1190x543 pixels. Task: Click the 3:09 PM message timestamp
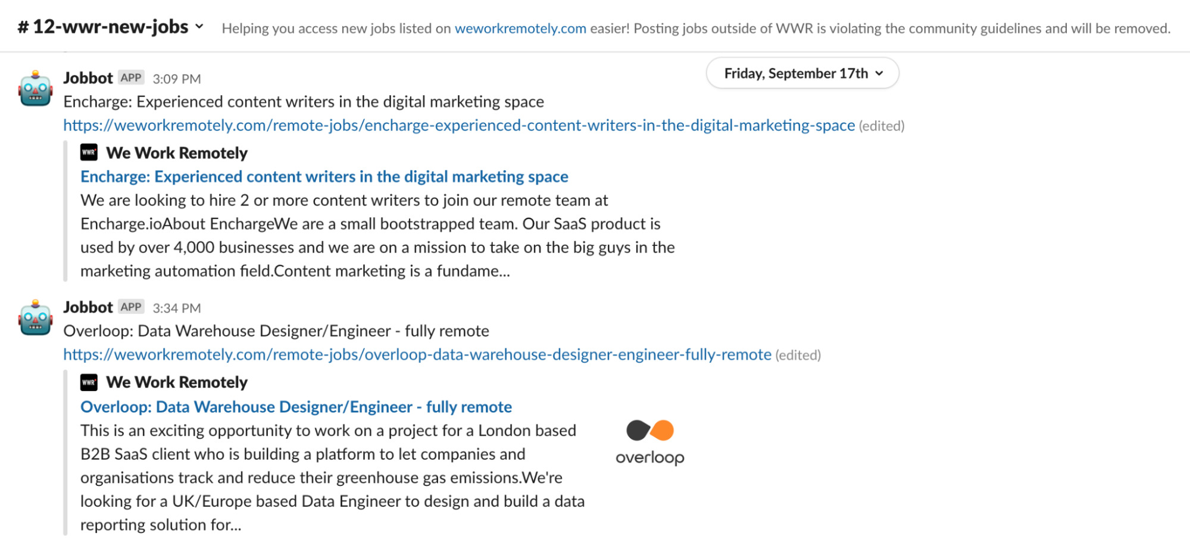(177, 79)
